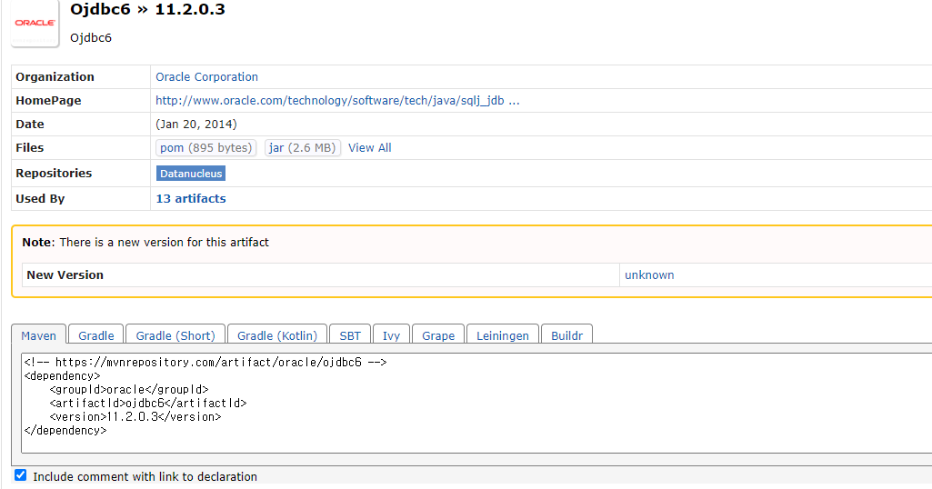Image resolution: width=932 pixels, height=489 pixels.
Task: Click the Oracle logo thumbnail
Action: 35,23
